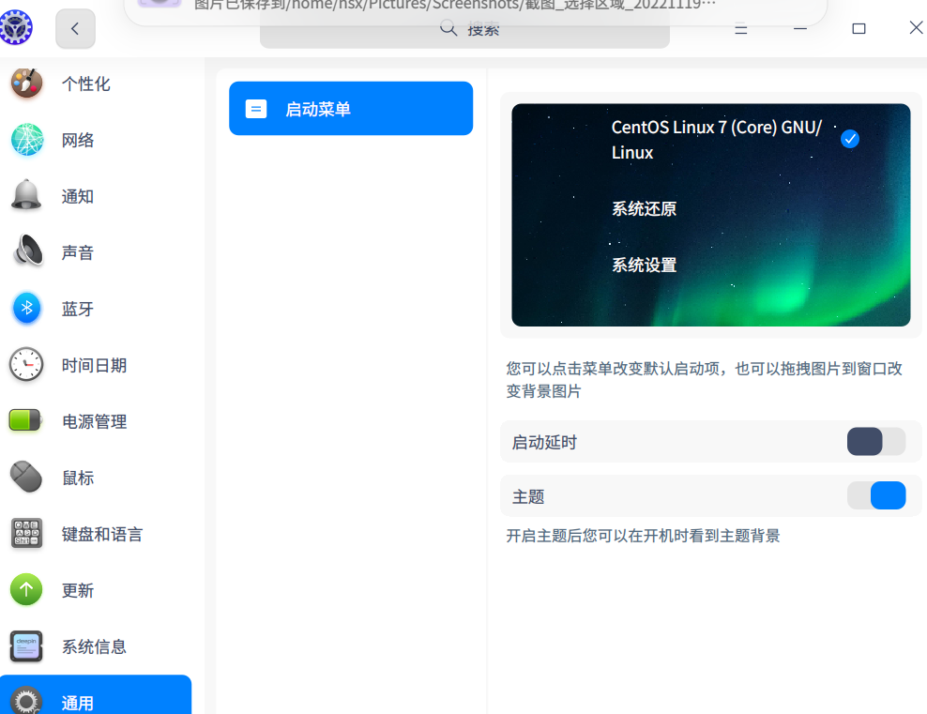Click the 搜索 search field
Image resolution: width=927 pixels, height=714 pixels.
click(464, 31)
